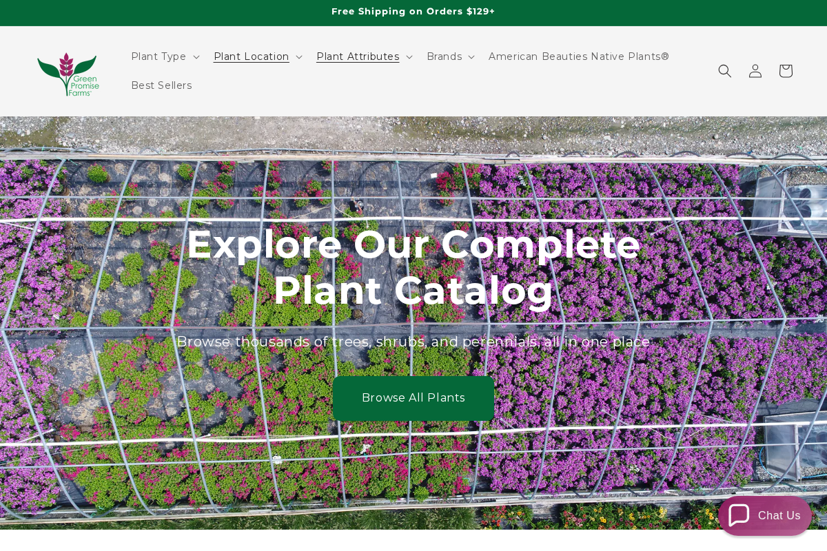This screenshot has height=551, width=827.
Task: Click the Explore Our Complete Plant Catalog heading
Action: tap(413, 267)
